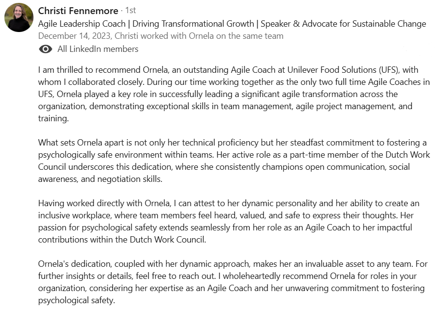Click the paragraph starting What sets Ornela apart
This screenshot has height=309, width=438.
click(234, 161)
